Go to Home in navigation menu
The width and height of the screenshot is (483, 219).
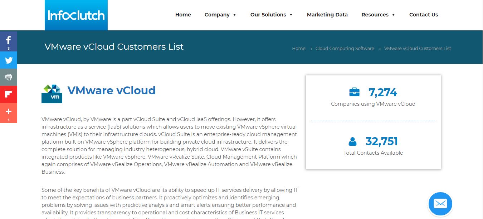[183, 15]
